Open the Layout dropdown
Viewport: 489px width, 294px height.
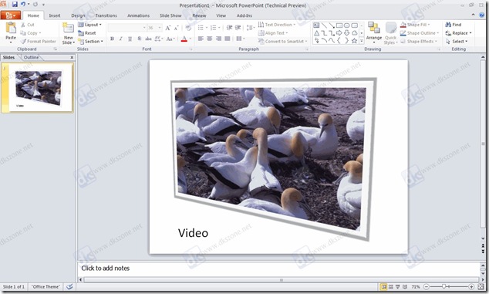[89, 25]
